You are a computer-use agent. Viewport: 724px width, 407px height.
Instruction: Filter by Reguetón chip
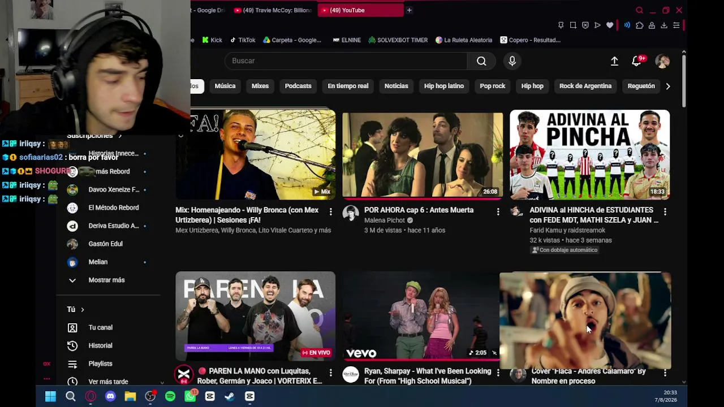coord(641,86)
